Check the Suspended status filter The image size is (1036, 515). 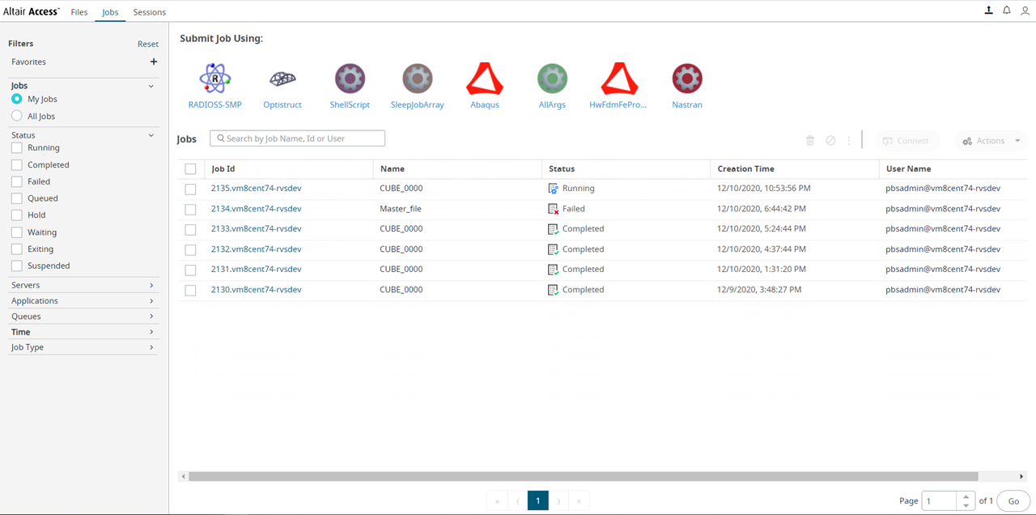(x=17, y=266)
